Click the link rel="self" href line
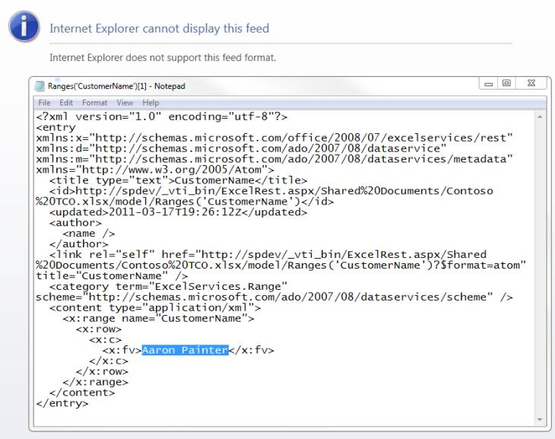Viewport: 555px width, 439px height. tap(268, 254)
